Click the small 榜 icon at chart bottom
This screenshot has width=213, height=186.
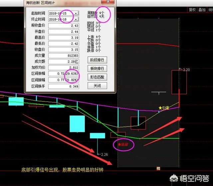[x=158, y=168]
